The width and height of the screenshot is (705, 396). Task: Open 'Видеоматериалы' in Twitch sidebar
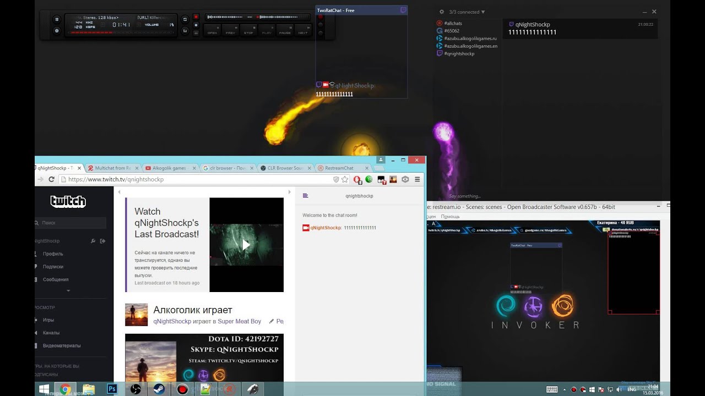coord(62,346)
